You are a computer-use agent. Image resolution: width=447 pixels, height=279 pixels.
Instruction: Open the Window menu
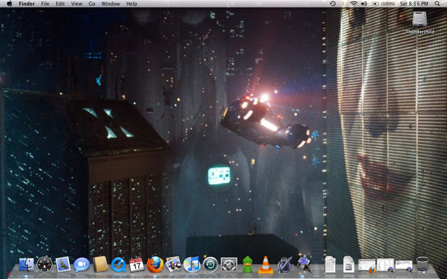[x=110, y=3]
